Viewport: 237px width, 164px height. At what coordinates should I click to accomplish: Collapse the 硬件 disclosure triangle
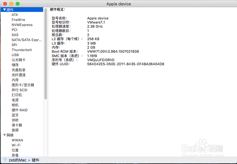(x=4, y=10)
